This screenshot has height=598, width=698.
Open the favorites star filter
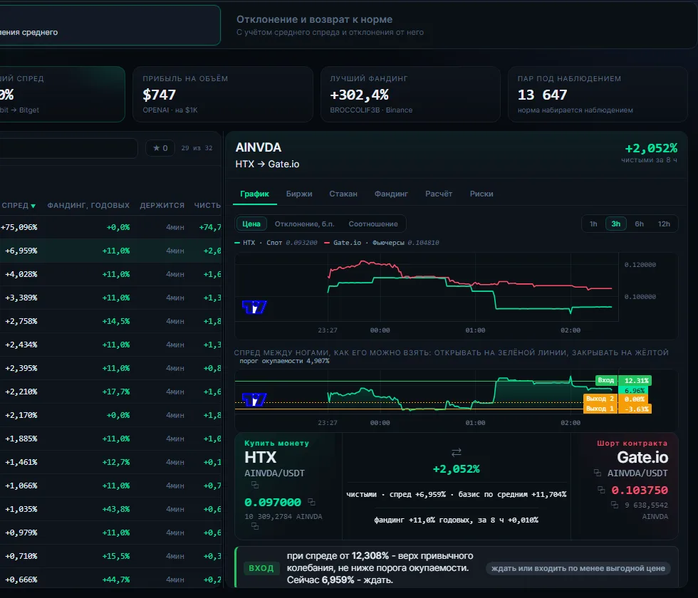[160, 148]
